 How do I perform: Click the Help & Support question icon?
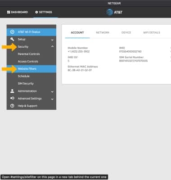[12, 106]
